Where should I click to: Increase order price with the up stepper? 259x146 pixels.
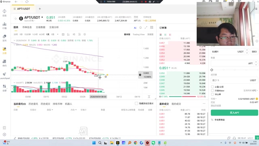click(x=247, y=50)
